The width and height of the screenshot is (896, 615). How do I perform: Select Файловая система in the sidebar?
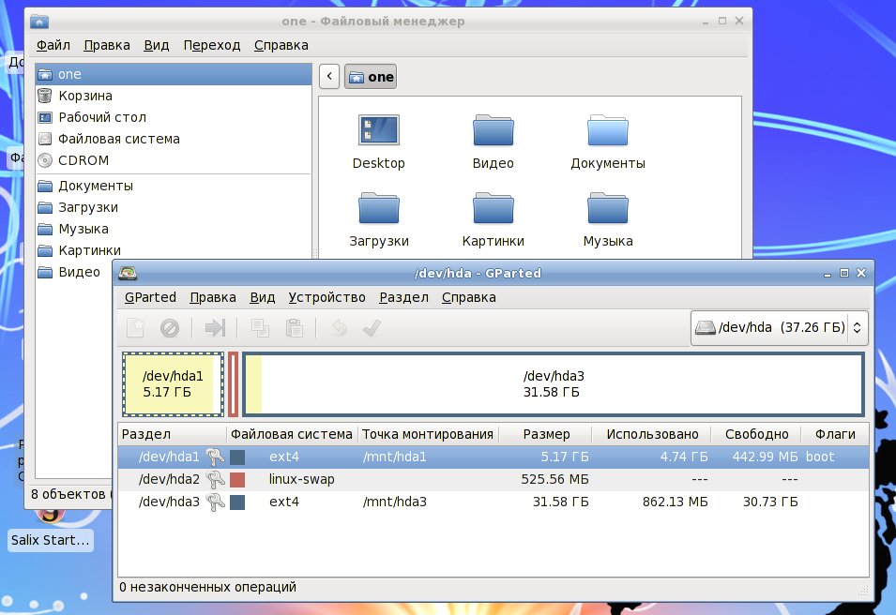(174, 139)
